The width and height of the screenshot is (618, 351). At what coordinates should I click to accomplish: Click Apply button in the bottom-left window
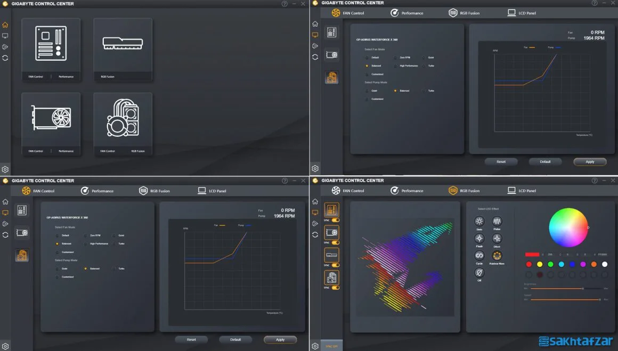(280, 340)
